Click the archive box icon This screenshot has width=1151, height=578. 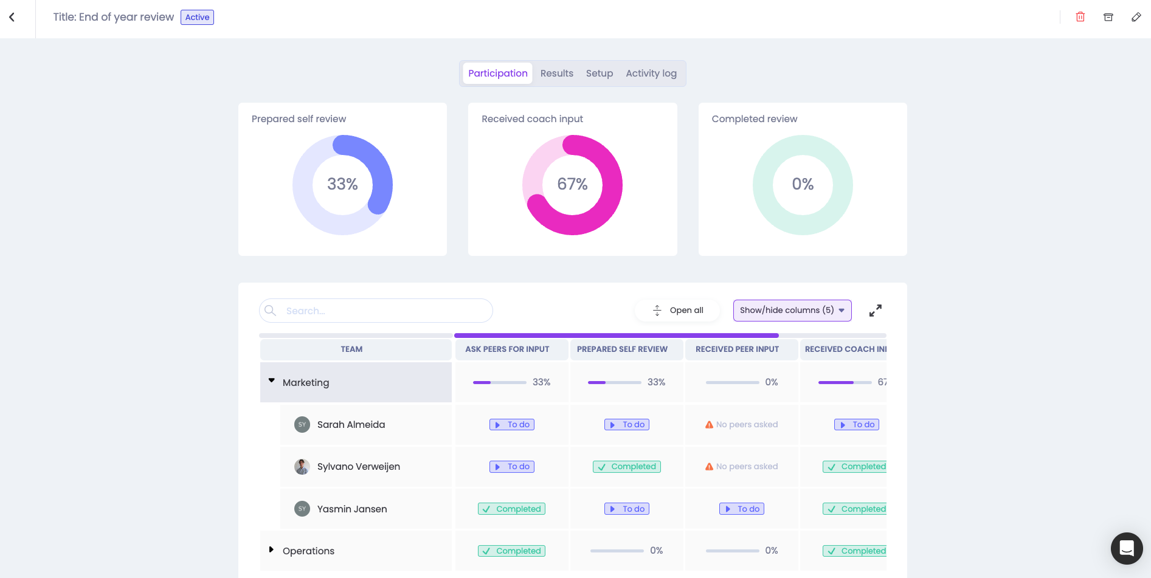pos(1108,17)
